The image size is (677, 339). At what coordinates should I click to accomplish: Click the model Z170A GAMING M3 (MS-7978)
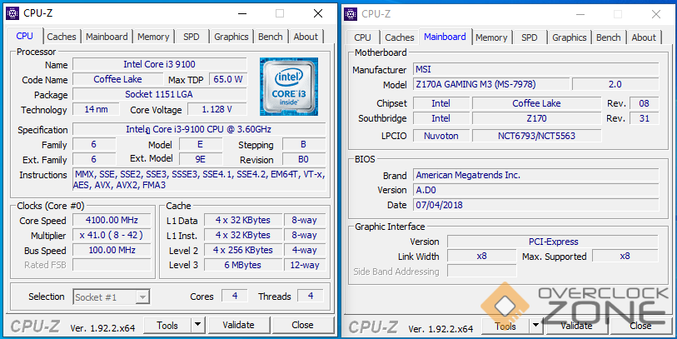coord(491,84)
